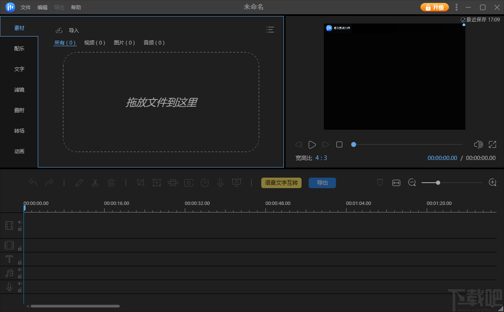
Task: Lock the voiceover track
Action: (20, 290)
